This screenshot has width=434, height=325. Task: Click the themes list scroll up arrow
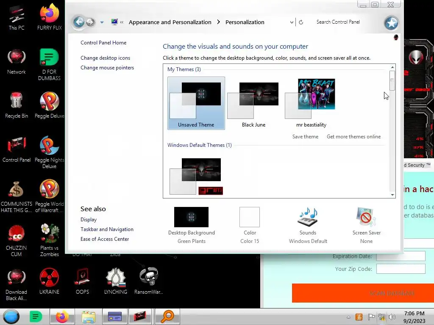point(392,67)
